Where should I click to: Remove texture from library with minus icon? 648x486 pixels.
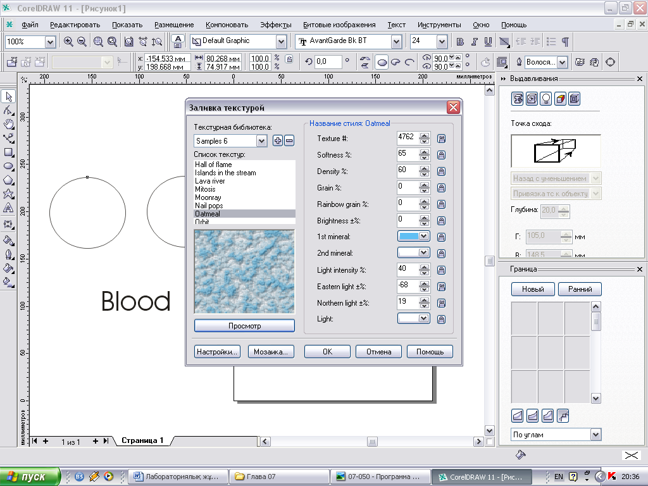pyautogui.click(x=290, y=141)
